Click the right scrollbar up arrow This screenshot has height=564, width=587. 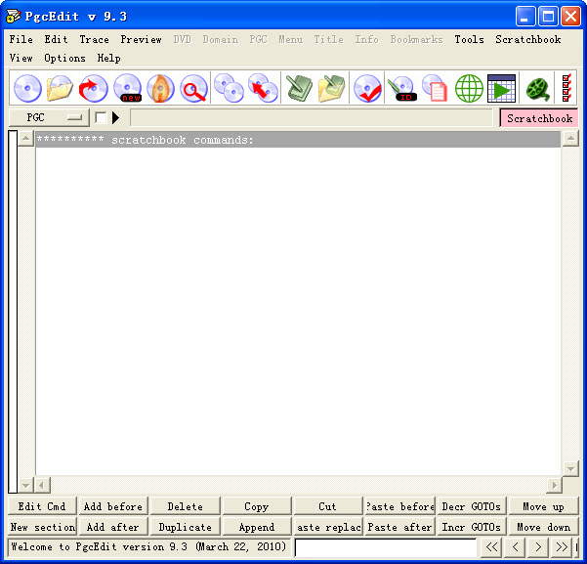click(x=570, y=139)
